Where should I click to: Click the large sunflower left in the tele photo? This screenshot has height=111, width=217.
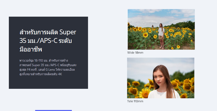[144, 93]
